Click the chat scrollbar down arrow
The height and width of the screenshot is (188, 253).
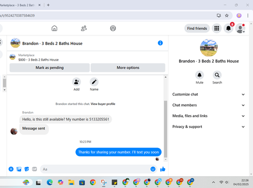[x=165, y=159]
